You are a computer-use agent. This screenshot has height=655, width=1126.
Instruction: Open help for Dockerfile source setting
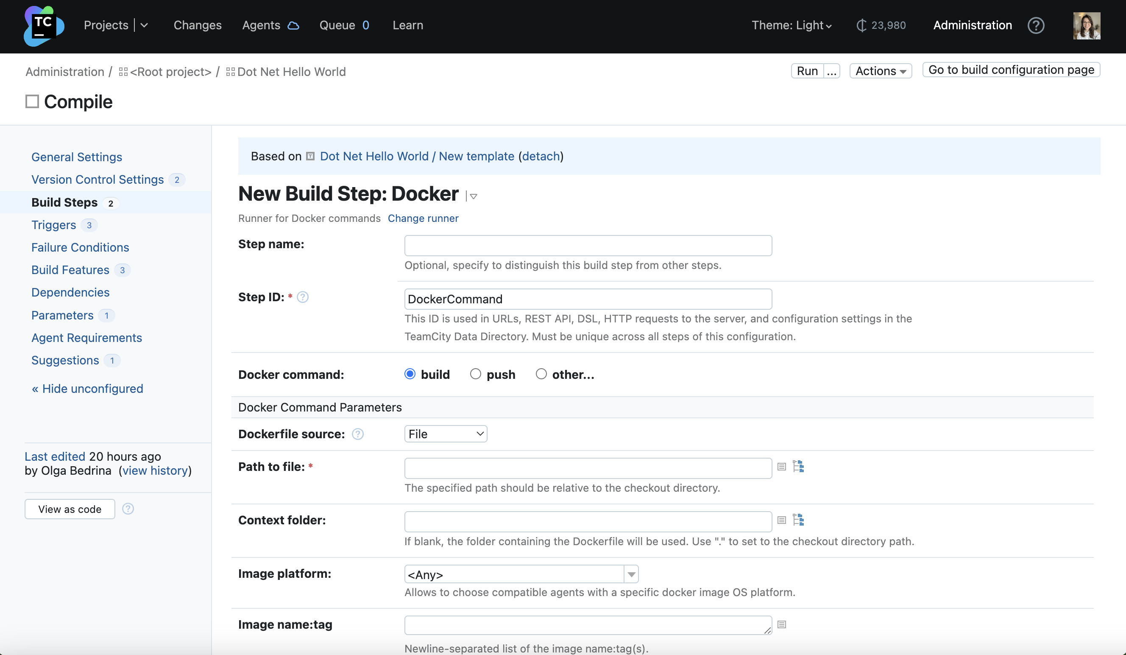(x=358, y=434)
